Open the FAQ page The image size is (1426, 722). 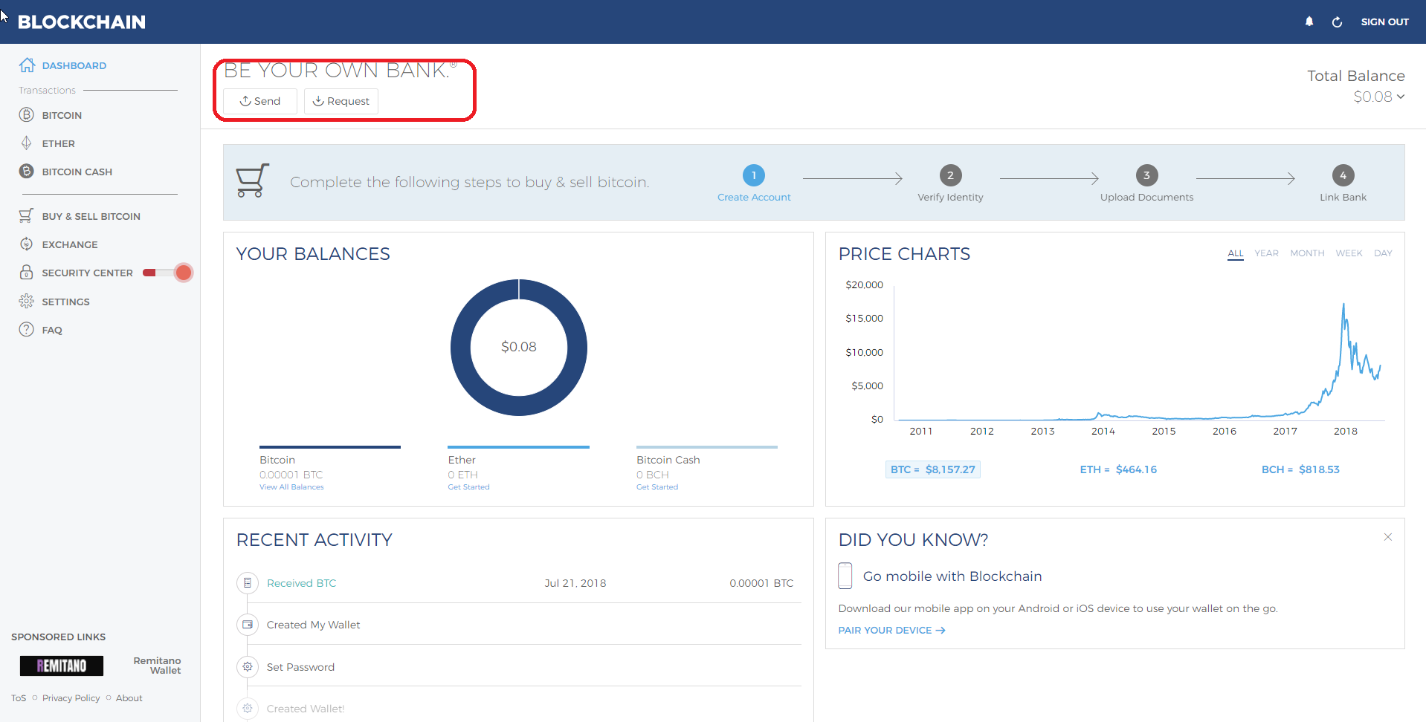pyautogui.click(x=52, y=330)
